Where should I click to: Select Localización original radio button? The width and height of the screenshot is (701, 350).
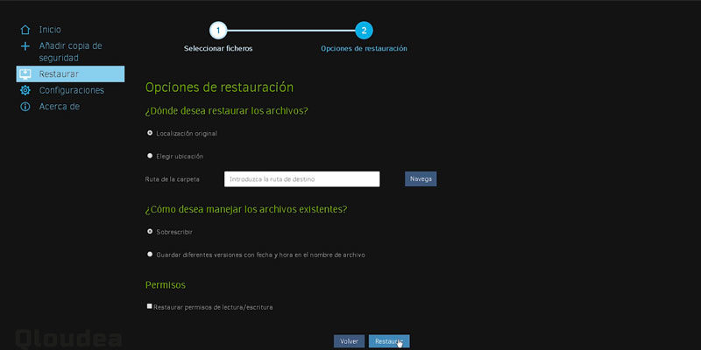[150, 133]
